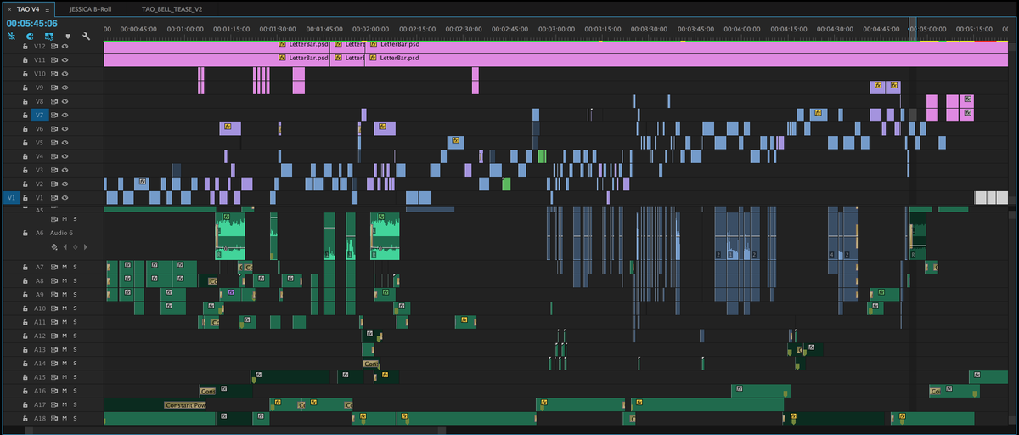
Task: Lock track V11 with padlock icon
Action: [x=25, y=60]
